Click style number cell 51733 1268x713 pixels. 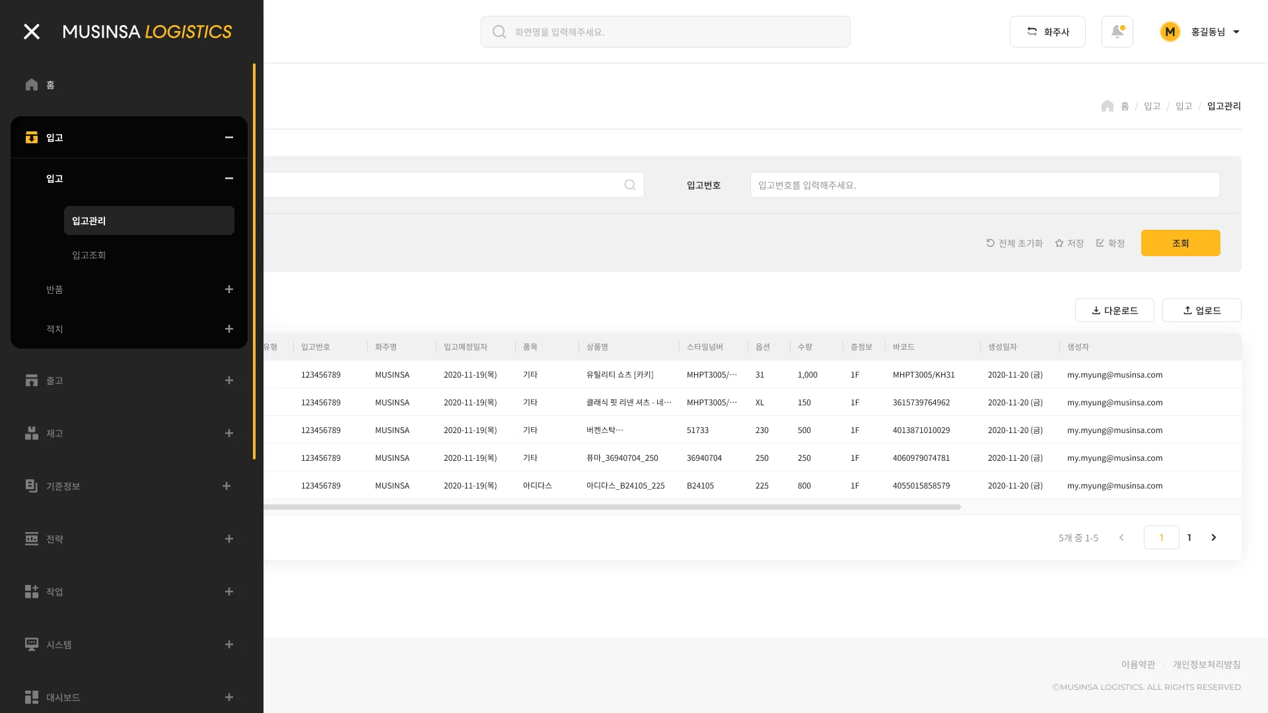pyautogui.click(x=697, y=430)
